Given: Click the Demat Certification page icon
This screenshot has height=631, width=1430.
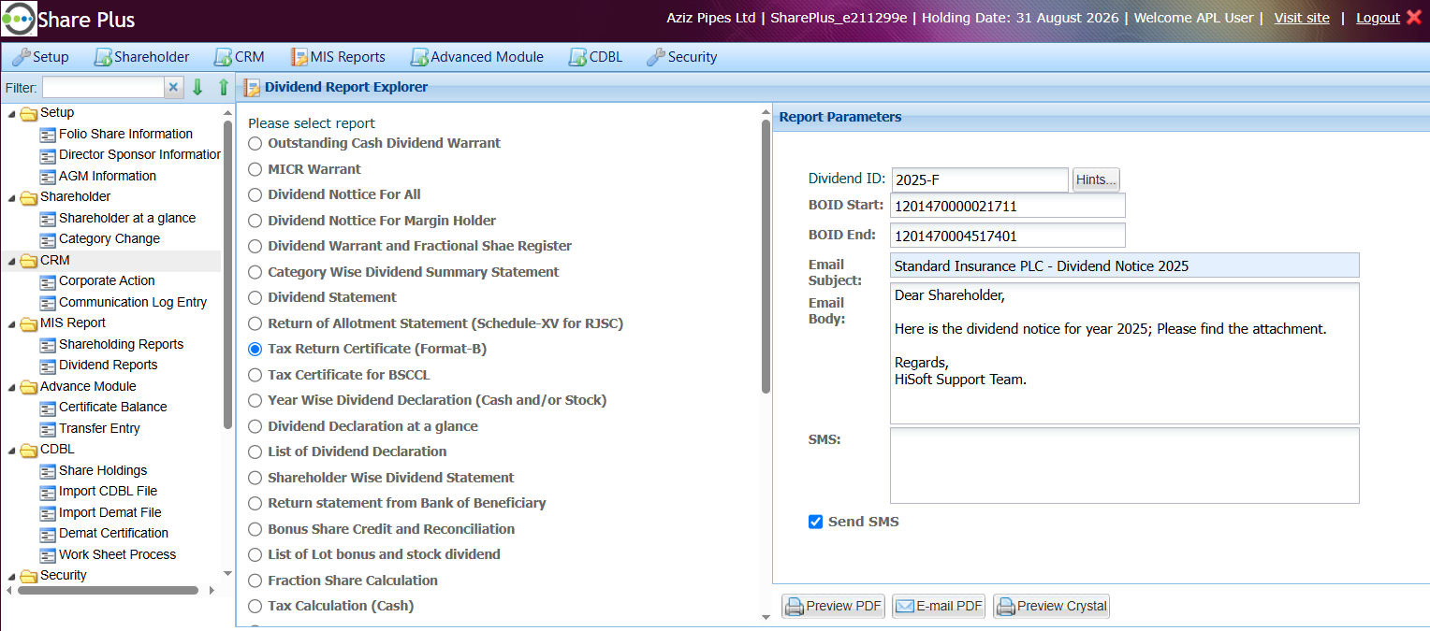Looking at the screenshot, I should 48,534.
